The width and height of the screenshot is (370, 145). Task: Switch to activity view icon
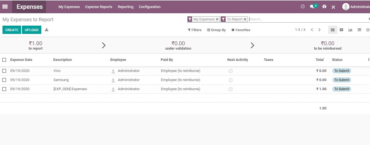coord(368,30)
